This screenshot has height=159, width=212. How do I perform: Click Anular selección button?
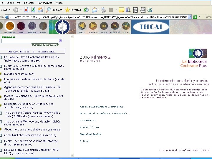click(19, 52)
